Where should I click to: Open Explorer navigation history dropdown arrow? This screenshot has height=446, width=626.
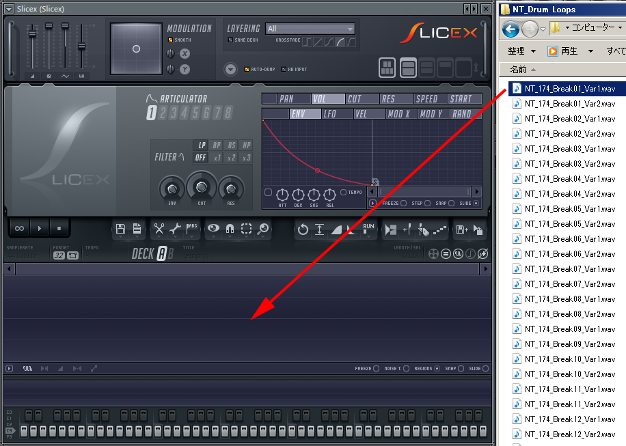point(543,29)
